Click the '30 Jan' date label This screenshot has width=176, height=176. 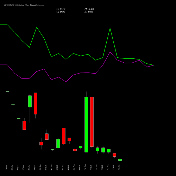(x=40, y=168)
